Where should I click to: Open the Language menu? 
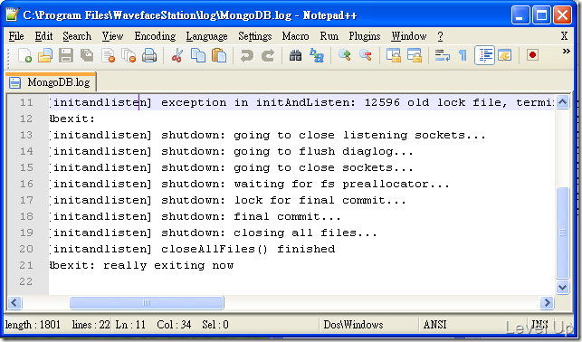(206, 36)
